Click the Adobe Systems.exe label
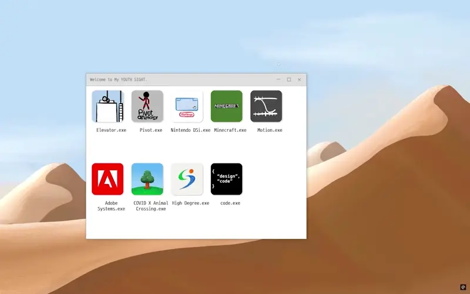 [x=111, y=206]
